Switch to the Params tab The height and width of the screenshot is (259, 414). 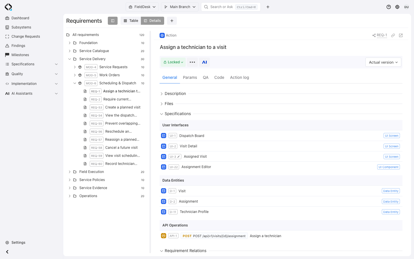pyautogui.click(x=190, y=77)
